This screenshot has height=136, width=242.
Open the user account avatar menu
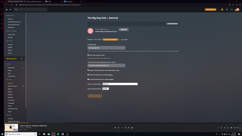tap(238, 9)
